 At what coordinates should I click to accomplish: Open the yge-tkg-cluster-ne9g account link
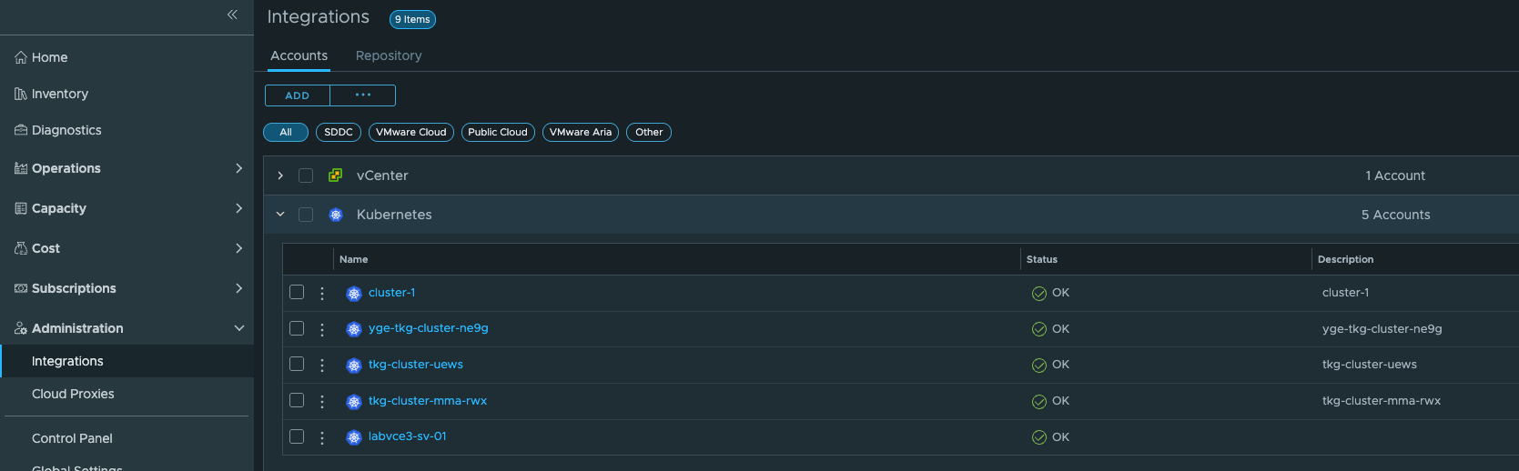coord(429,328)
